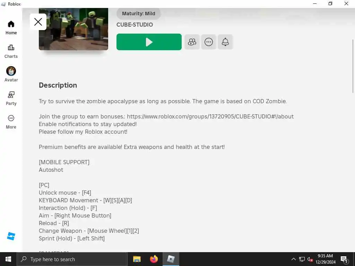
Task: Open File Explorer from the taskbar
Action: (137, 259)
